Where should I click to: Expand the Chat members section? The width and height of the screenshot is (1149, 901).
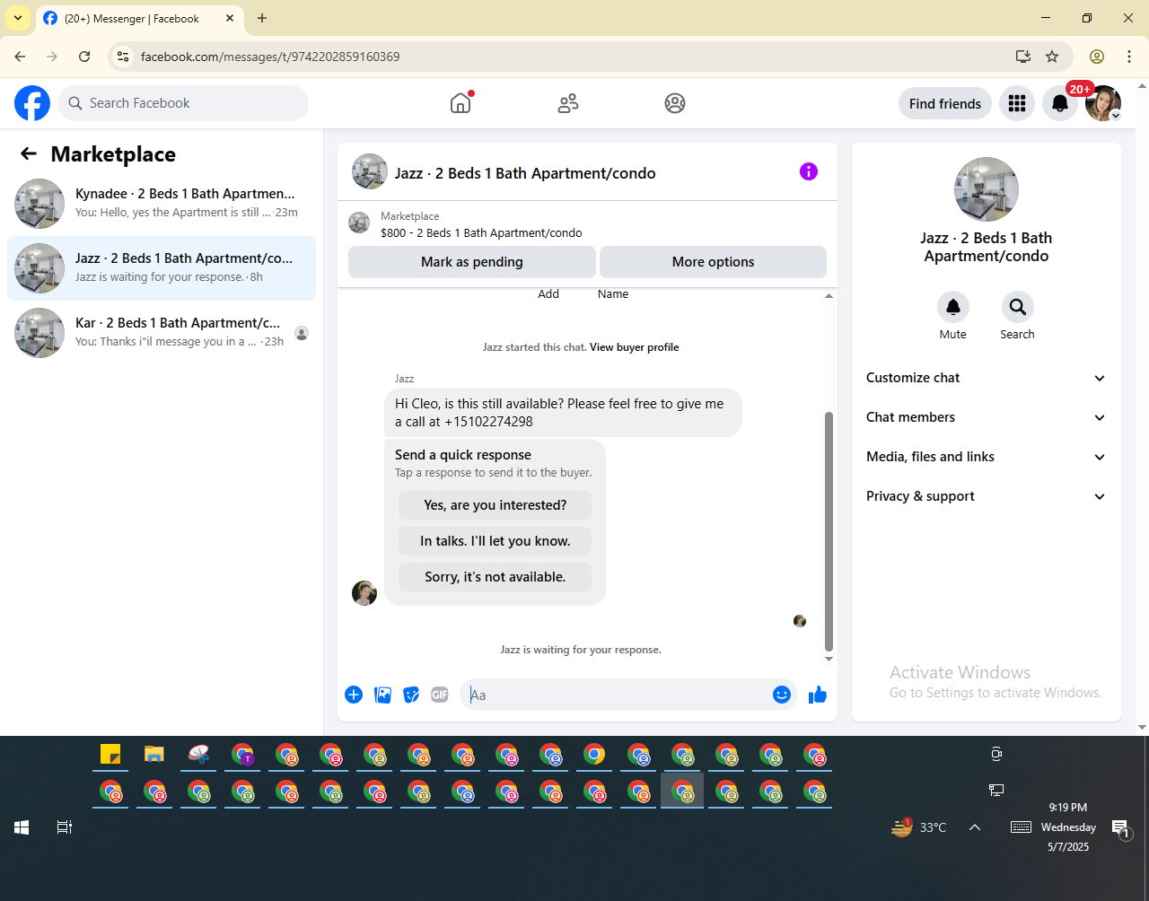(987, 417)
